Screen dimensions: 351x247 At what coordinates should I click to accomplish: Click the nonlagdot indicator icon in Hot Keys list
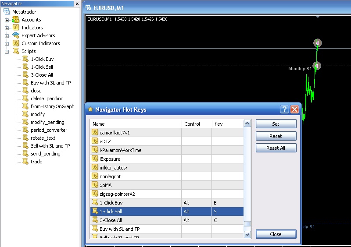[x=95, y=176]
